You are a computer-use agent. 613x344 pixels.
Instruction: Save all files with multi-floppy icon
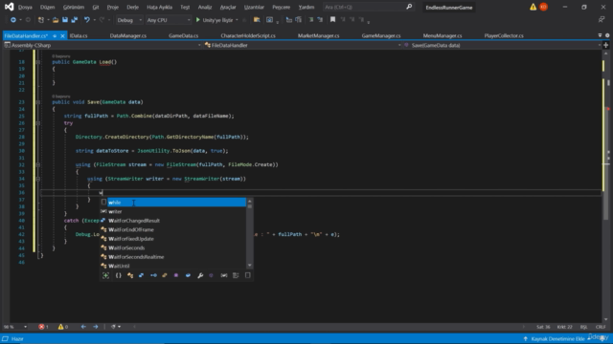pyautogui.click(x=75, y=20)
